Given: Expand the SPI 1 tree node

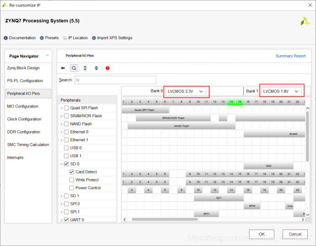Looking at the screenshot, I should 61,212.
